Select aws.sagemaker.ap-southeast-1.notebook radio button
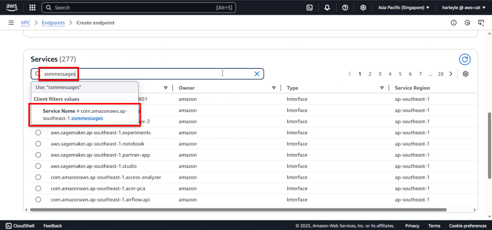 pyautogui.click(x=38, y=144)
